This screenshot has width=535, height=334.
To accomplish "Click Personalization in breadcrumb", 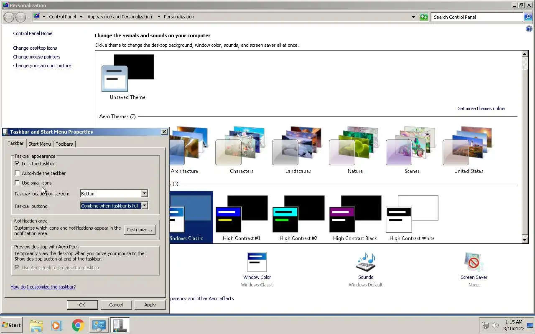I will 179,17.
